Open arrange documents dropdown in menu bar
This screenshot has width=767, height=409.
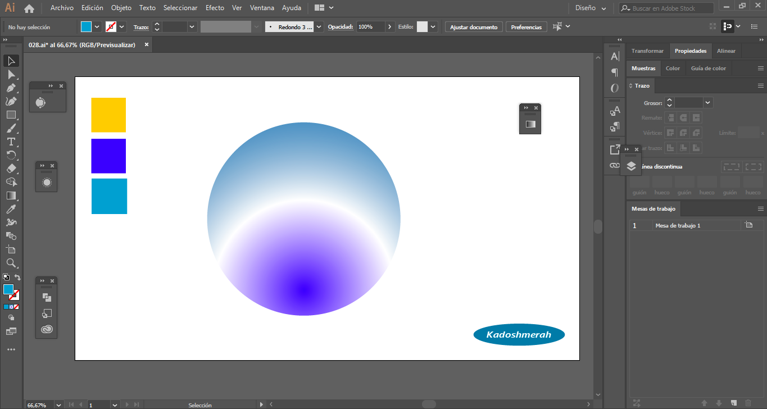pyautogui.click(x=324, y=8)
